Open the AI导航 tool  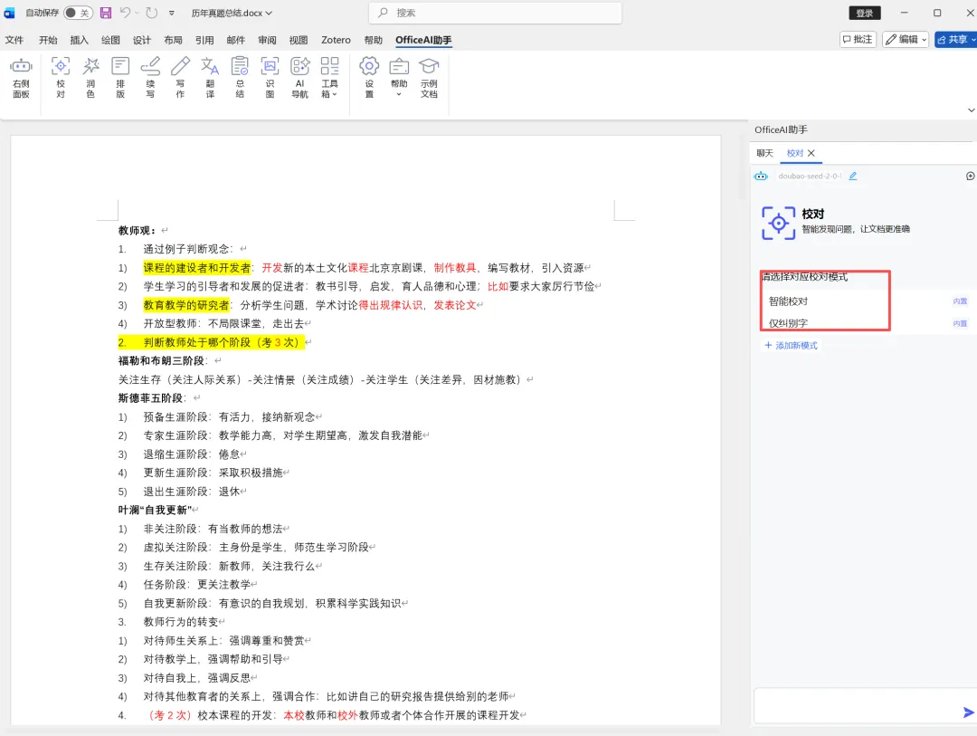click(x=299, y=78)
